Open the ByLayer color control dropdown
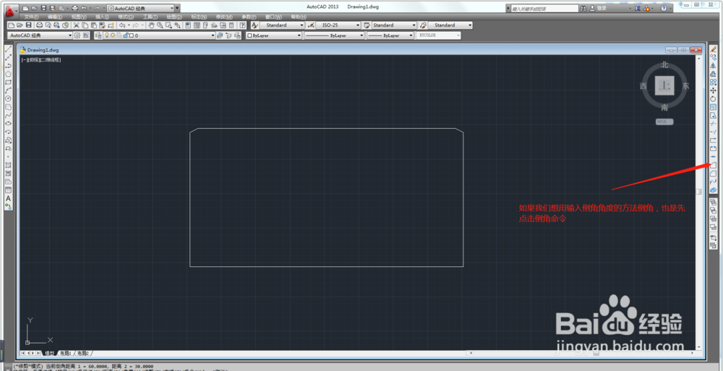The image size is (723, 371). point(274,35)
